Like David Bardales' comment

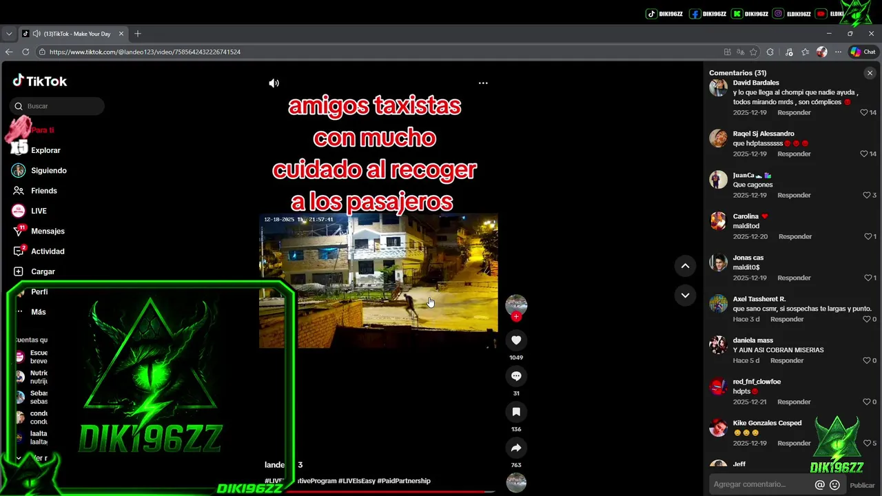[x=863, y=112]
